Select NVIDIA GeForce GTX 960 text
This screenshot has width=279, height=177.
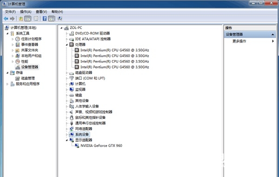[x=101, y=146]
